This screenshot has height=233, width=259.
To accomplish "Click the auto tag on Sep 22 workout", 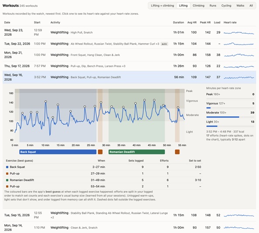I will (x=164, y=44).
